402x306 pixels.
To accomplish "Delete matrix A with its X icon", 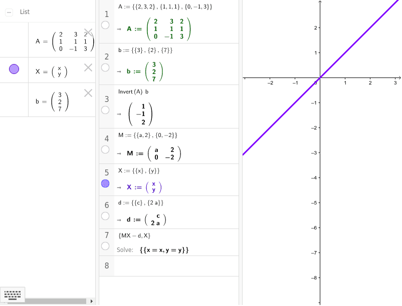I will [x=88, y=32].
